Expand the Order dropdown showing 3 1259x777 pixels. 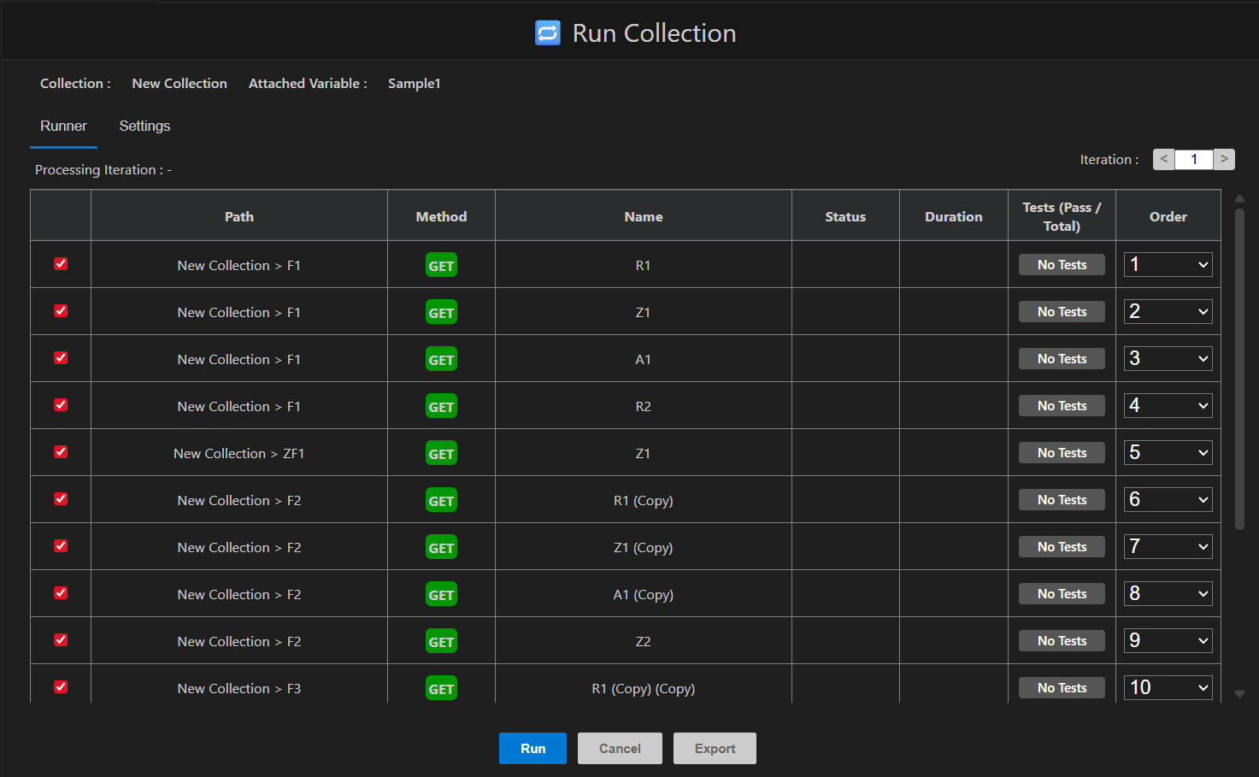click(x=1168, y=358)
